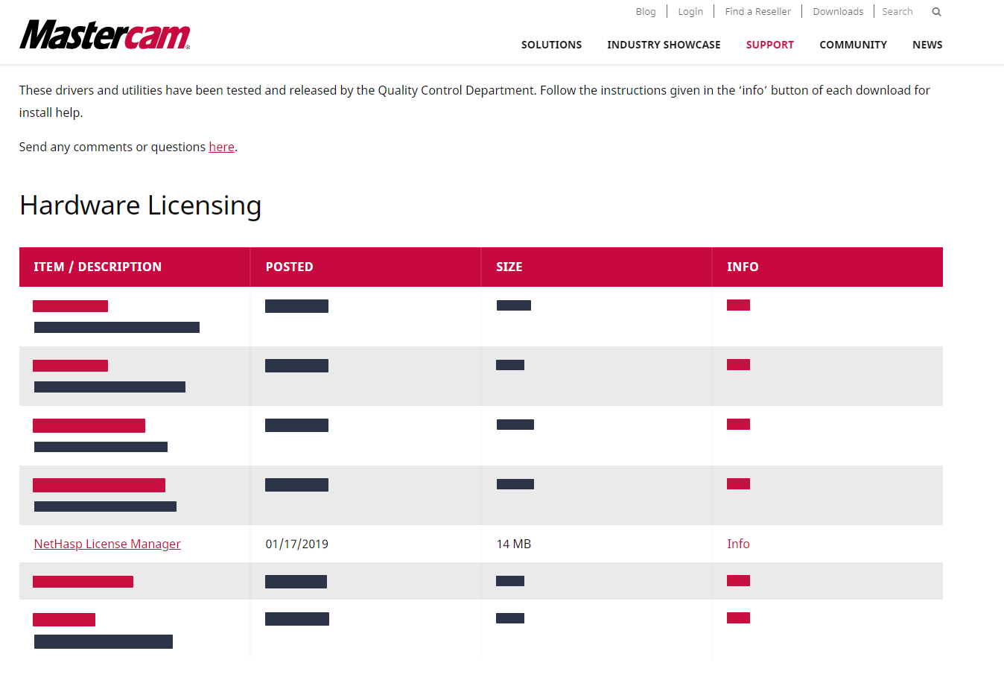Open the News menu
Image resolution: width=1004 pixels, height=686 pixels.
tap(927, 45)
